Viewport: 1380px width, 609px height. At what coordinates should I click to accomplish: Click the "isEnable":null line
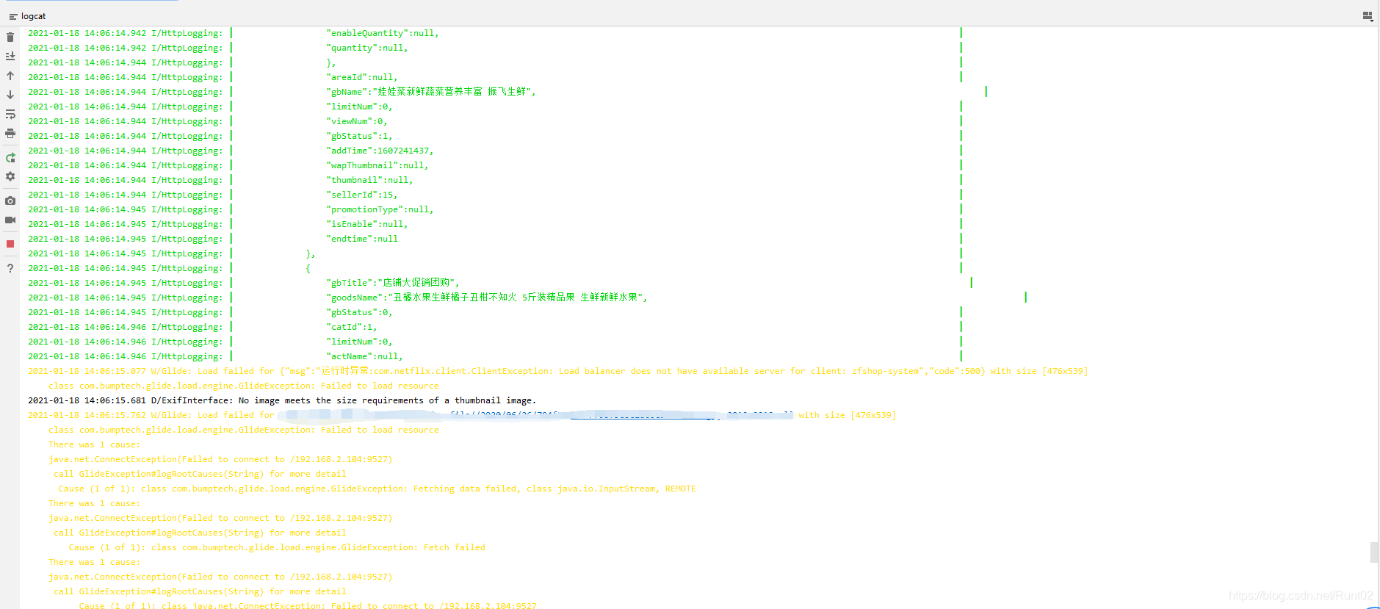coord(366,224)
